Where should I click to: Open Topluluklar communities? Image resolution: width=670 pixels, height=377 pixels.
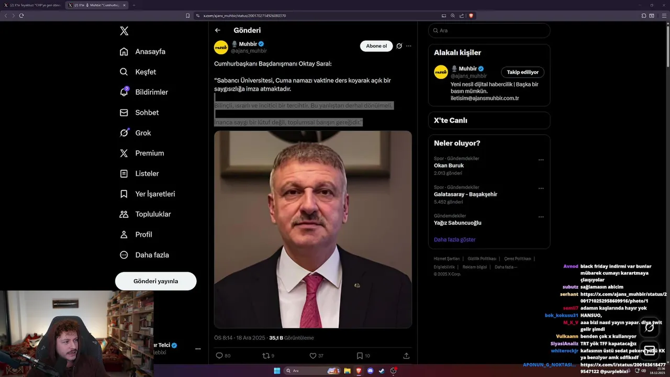click(145, 214)
